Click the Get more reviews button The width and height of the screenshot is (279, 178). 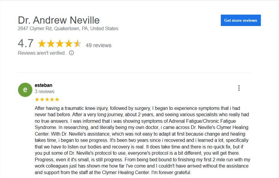[241, 20]
